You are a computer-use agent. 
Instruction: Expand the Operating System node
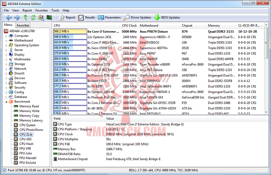[x=6, y=45]
